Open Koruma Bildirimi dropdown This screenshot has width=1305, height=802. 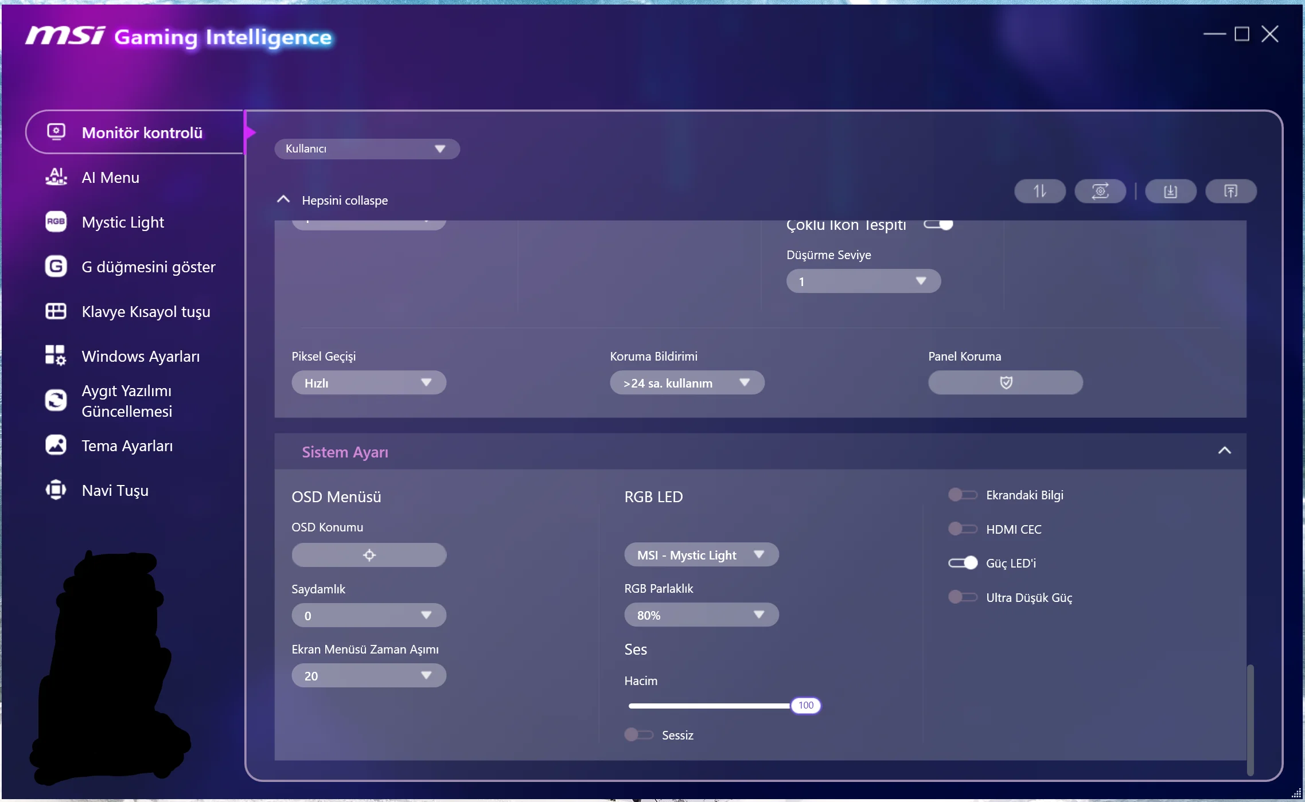pos(687,382)
